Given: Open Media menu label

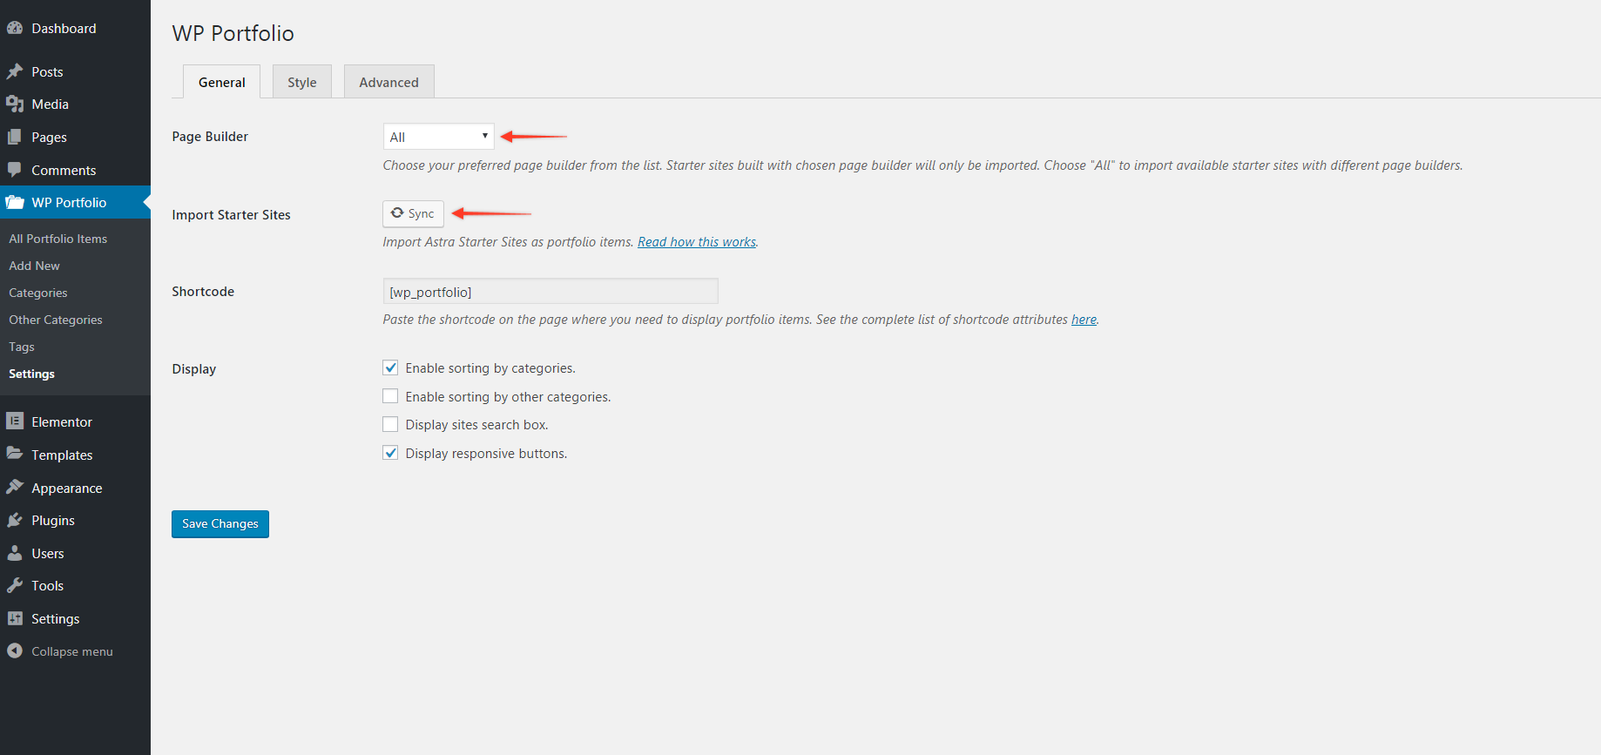Looking at the screenshot, I should (x=51, y=104).
